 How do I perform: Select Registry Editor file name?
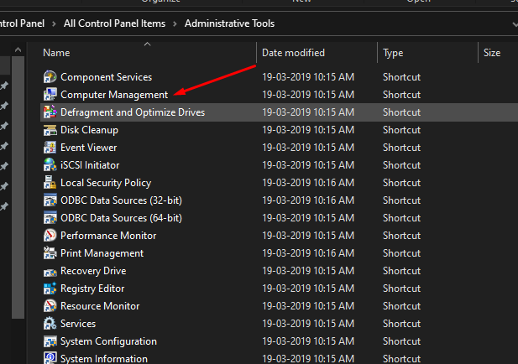point(92,289)
